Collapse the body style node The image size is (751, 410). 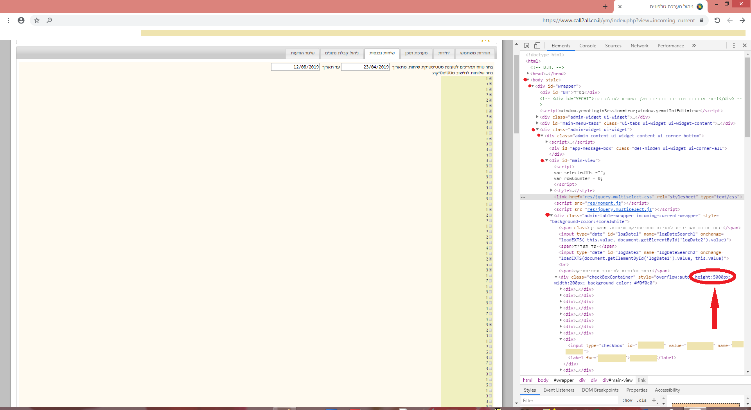click(528, 80)
